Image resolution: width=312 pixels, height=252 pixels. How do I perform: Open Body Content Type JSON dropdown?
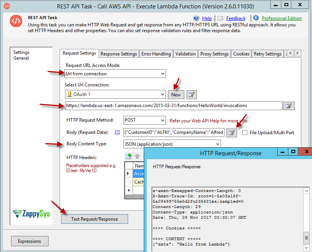pyautogui.click(x=172, y=144)
